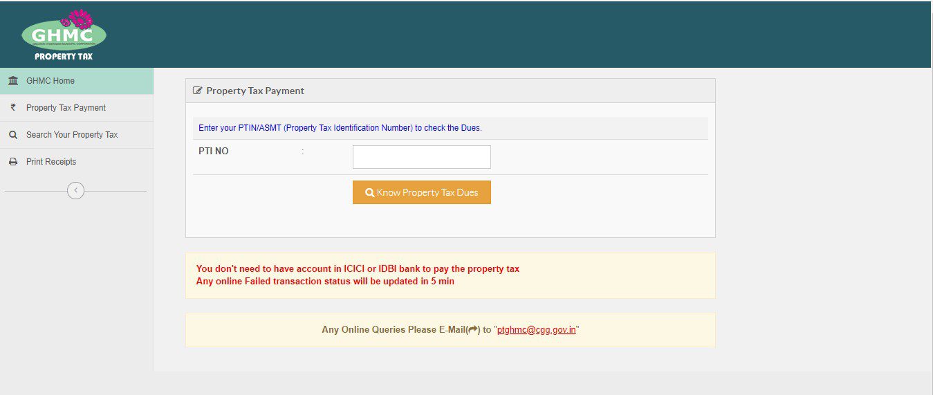Click the PTI NO field label

point(213,151)
